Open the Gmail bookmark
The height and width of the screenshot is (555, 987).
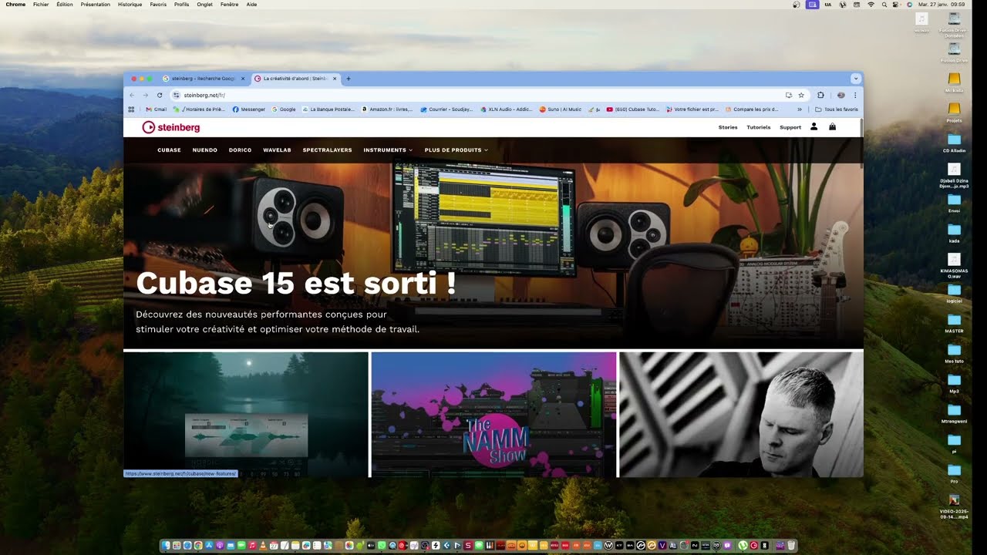157,109
